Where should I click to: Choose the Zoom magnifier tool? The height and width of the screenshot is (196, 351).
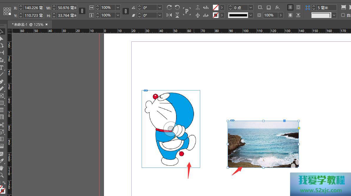pyautogui.click(x=2, y=175)
